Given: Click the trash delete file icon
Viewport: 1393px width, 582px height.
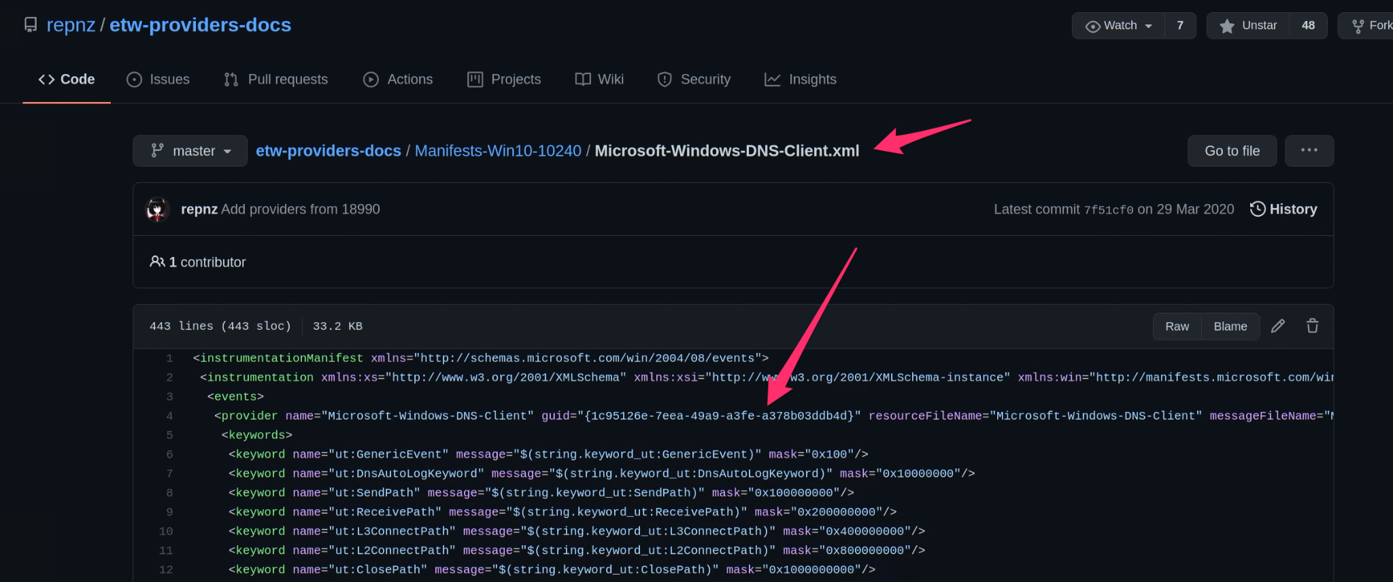Looking at the screenshot, I should click(1313, 326).
